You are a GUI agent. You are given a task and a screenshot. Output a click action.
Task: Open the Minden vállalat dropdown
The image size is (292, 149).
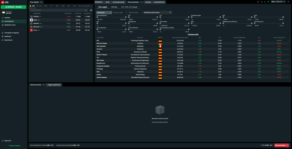135,12
